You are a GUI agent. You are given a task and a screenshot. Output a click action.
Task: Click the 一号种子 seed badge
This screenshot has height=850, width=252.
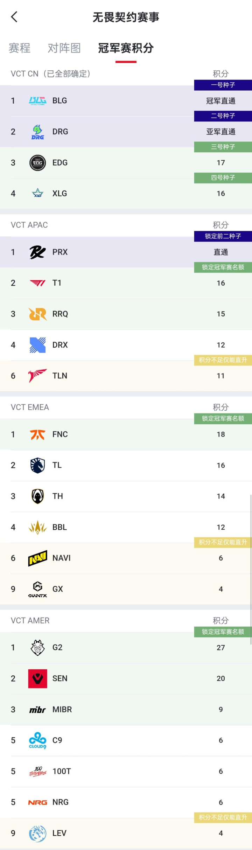(x=223, y=85)
